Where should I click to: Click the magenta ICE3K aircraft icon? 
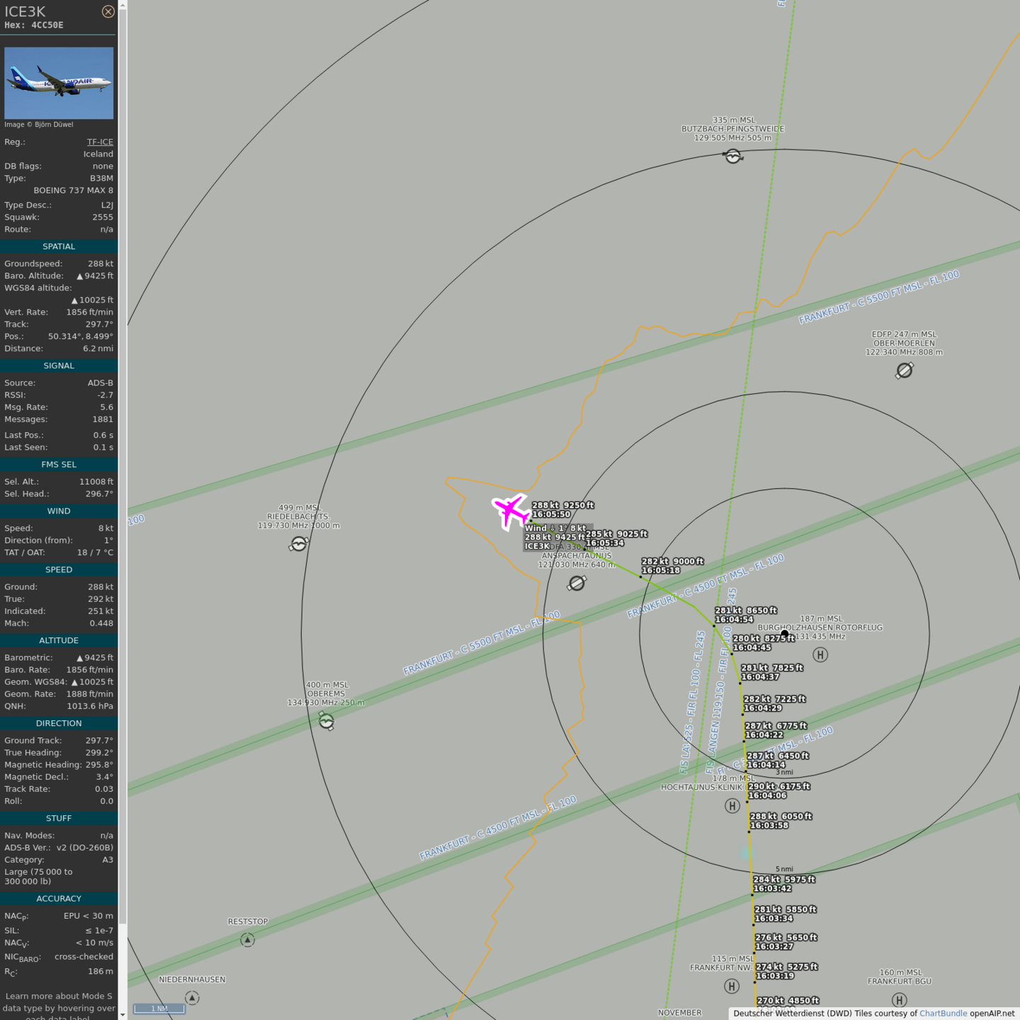click(510, 511)
